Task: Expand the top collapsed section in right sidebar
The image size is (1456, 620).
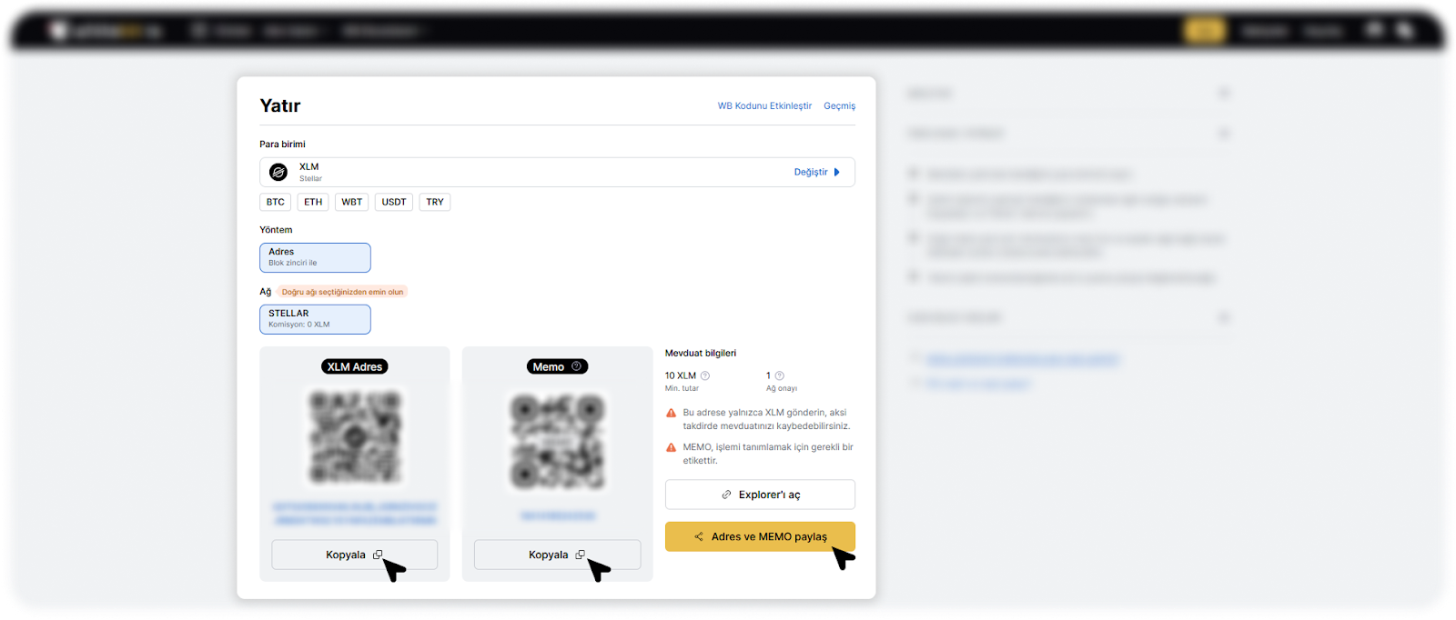Action: pos(1224,93)
